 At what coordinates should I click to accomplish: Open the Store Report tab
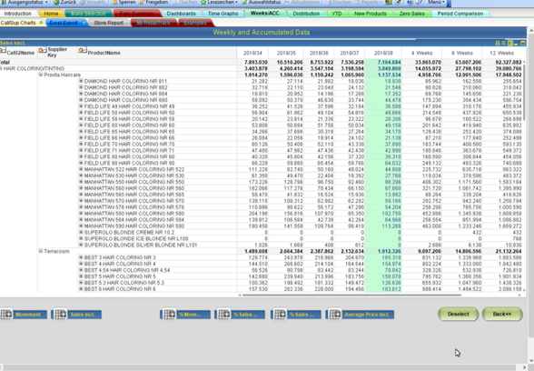click(109, 23)
